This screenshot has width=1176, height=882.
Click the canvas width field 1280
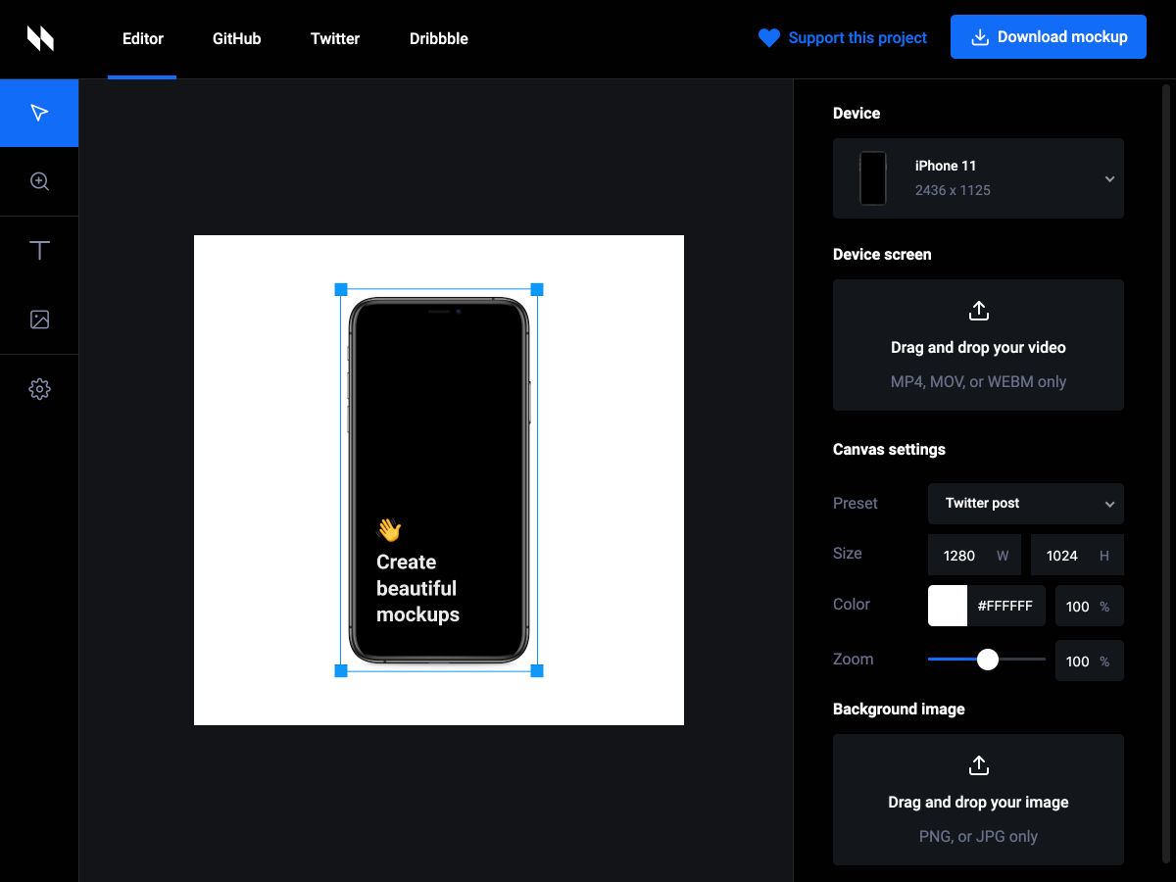[959, 556]
